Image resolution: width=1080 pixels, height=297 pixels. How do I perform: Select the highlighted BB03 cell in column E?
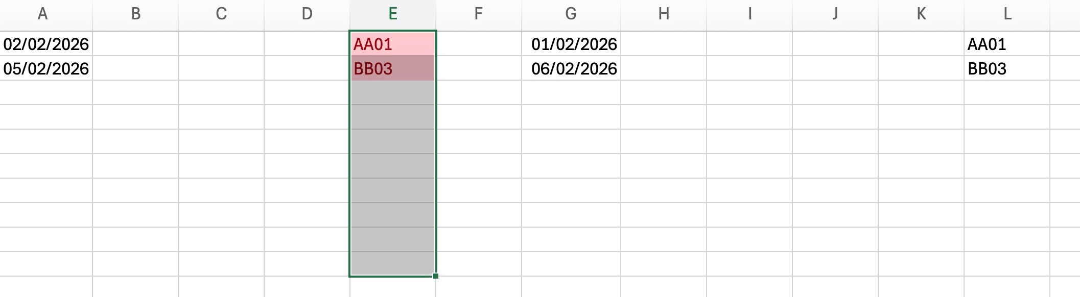[x=393, y=68]
